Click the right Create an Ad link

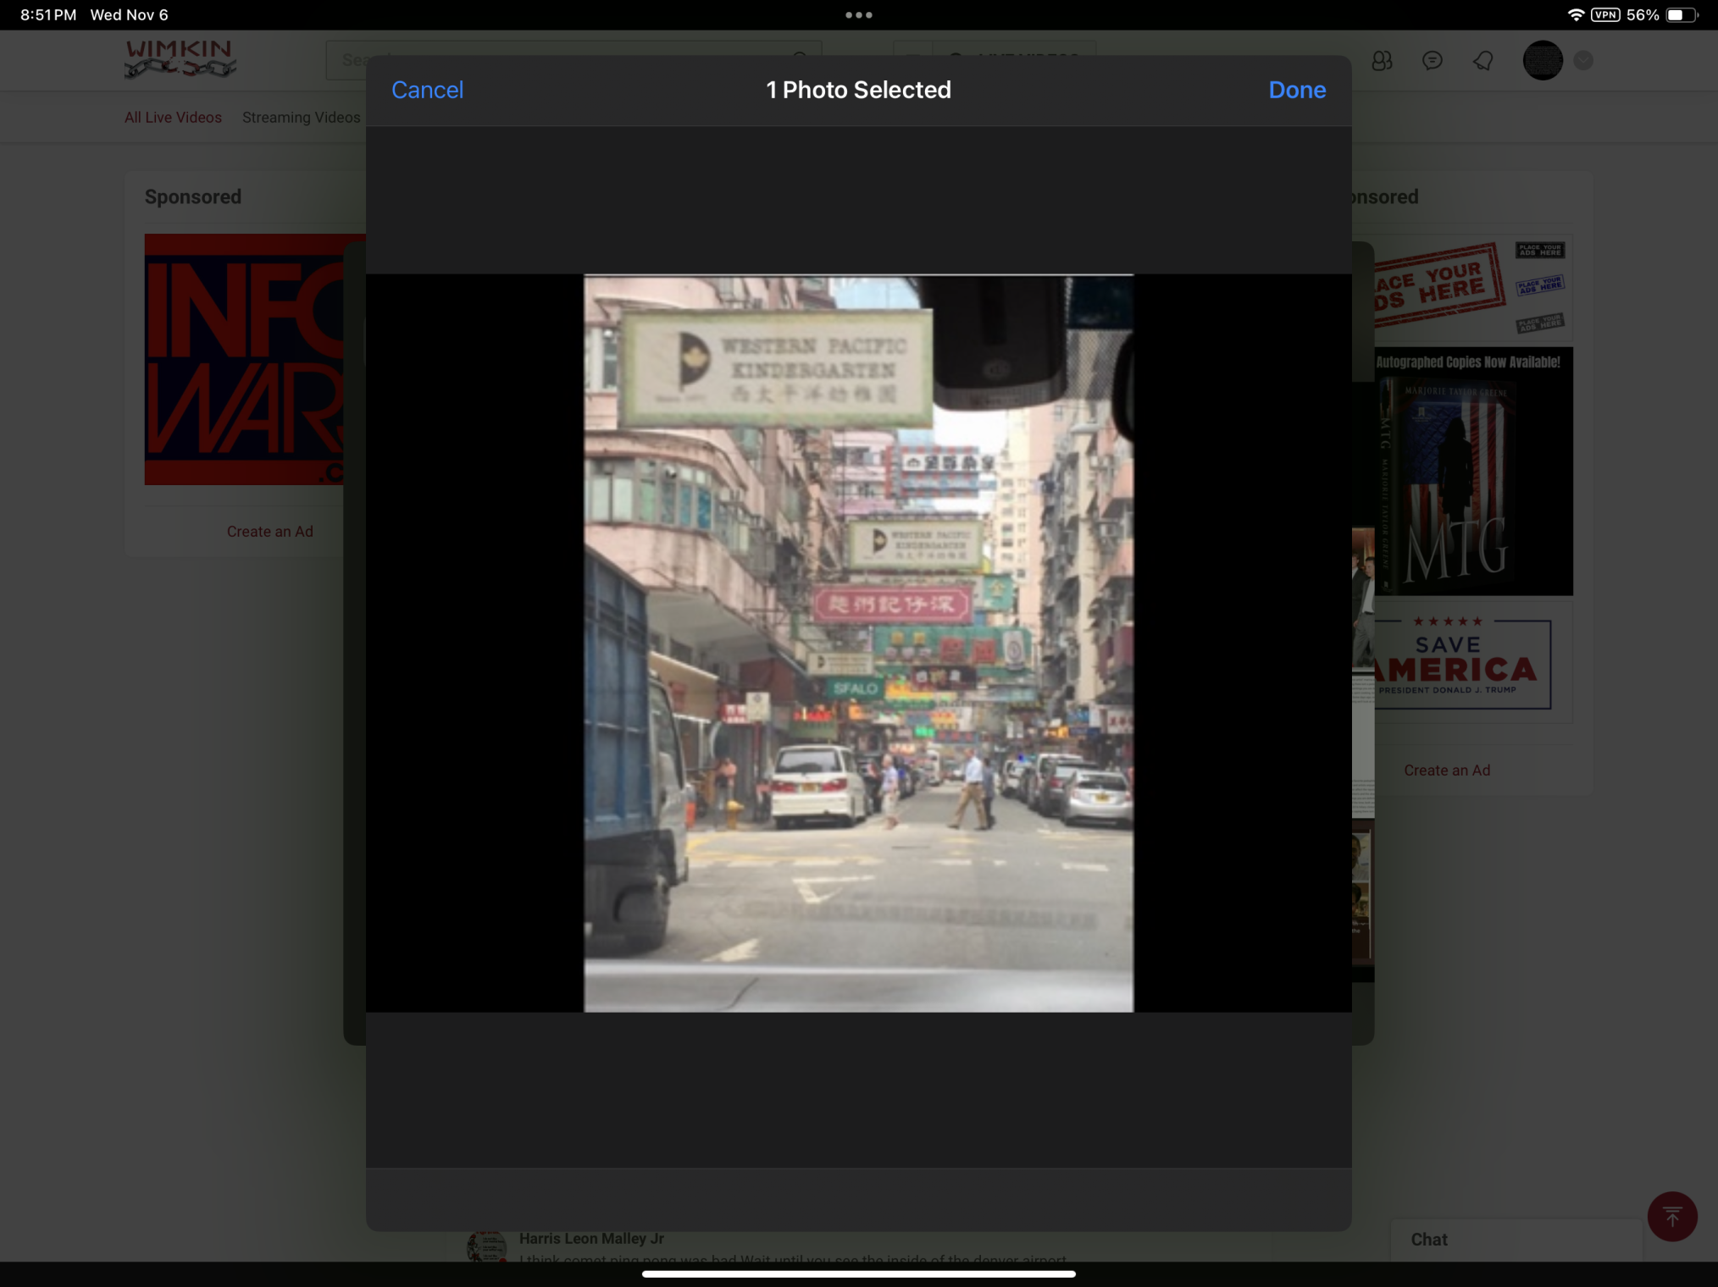(1446, 771)
